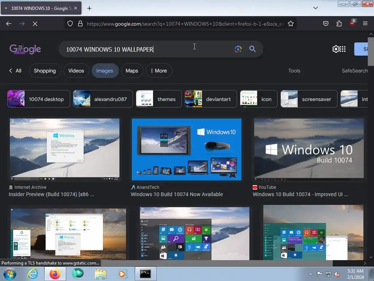
Task: Open Google apps grid
Action: (343, 49)
